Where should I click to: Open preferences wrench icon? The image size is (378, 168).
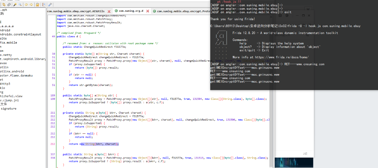50,4
